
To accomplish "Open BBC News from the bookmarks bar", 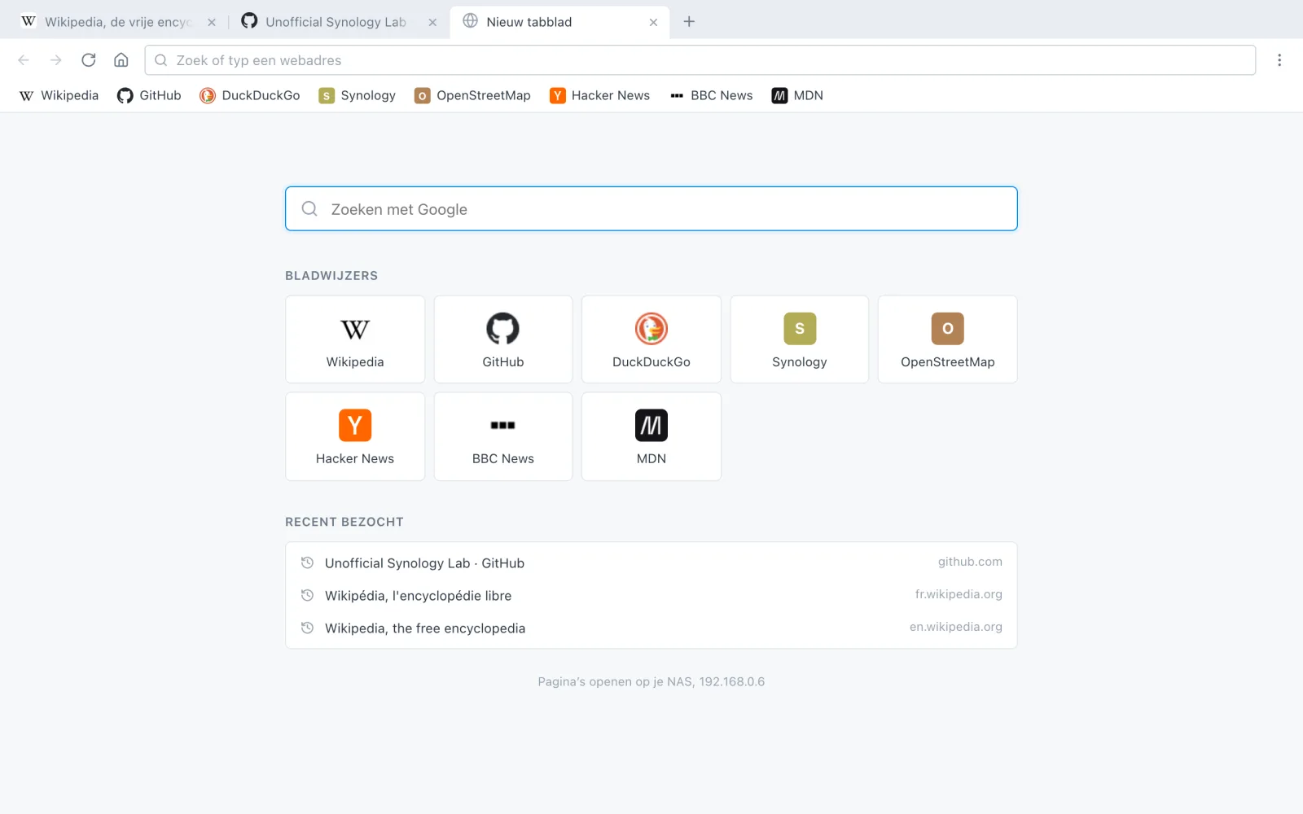I will pyautogui.click(x=711, y=96).
